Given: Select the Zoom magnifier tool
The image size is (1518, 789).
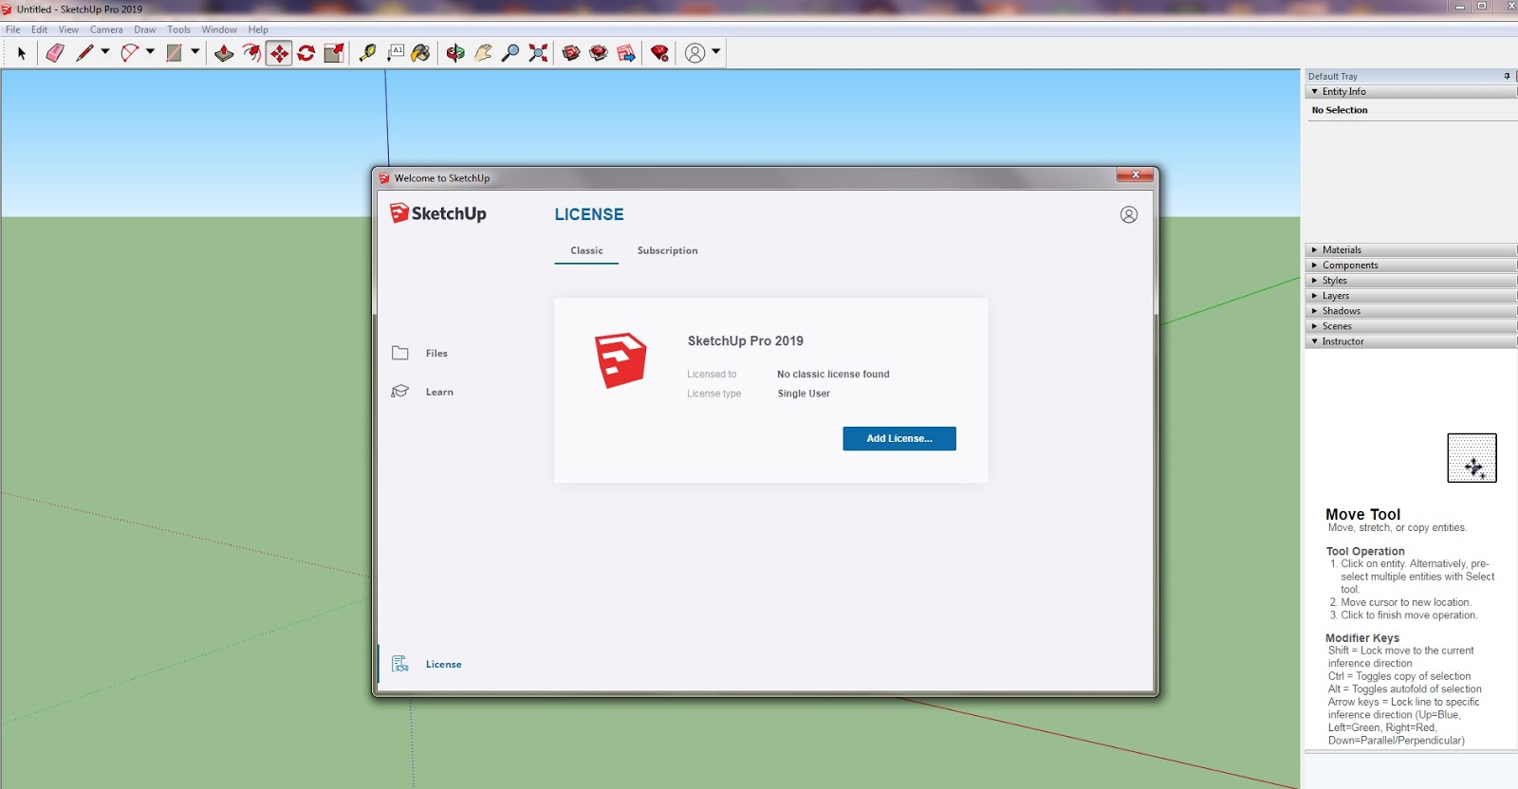Looking at the screenshot, I should tap(510, 53).
